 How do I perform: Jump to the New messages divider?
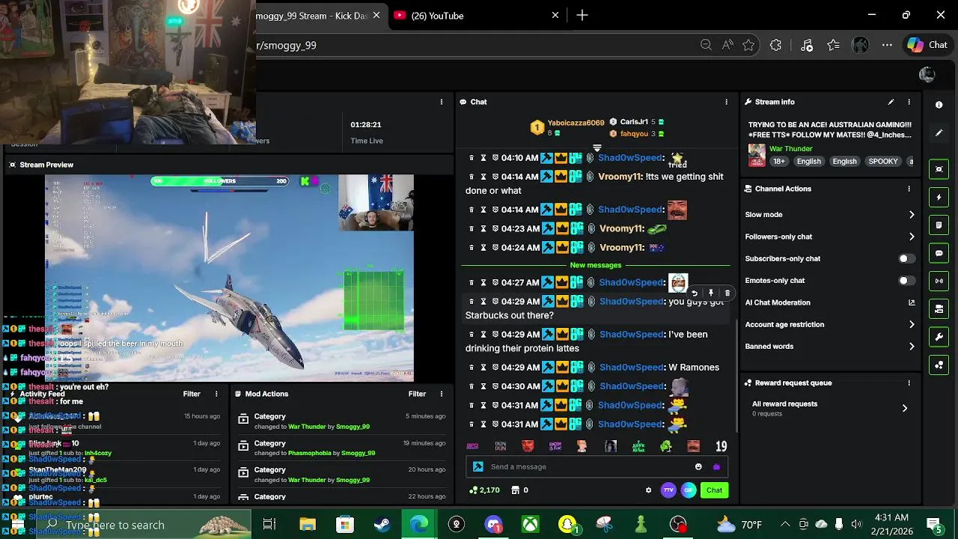[596, 265]
